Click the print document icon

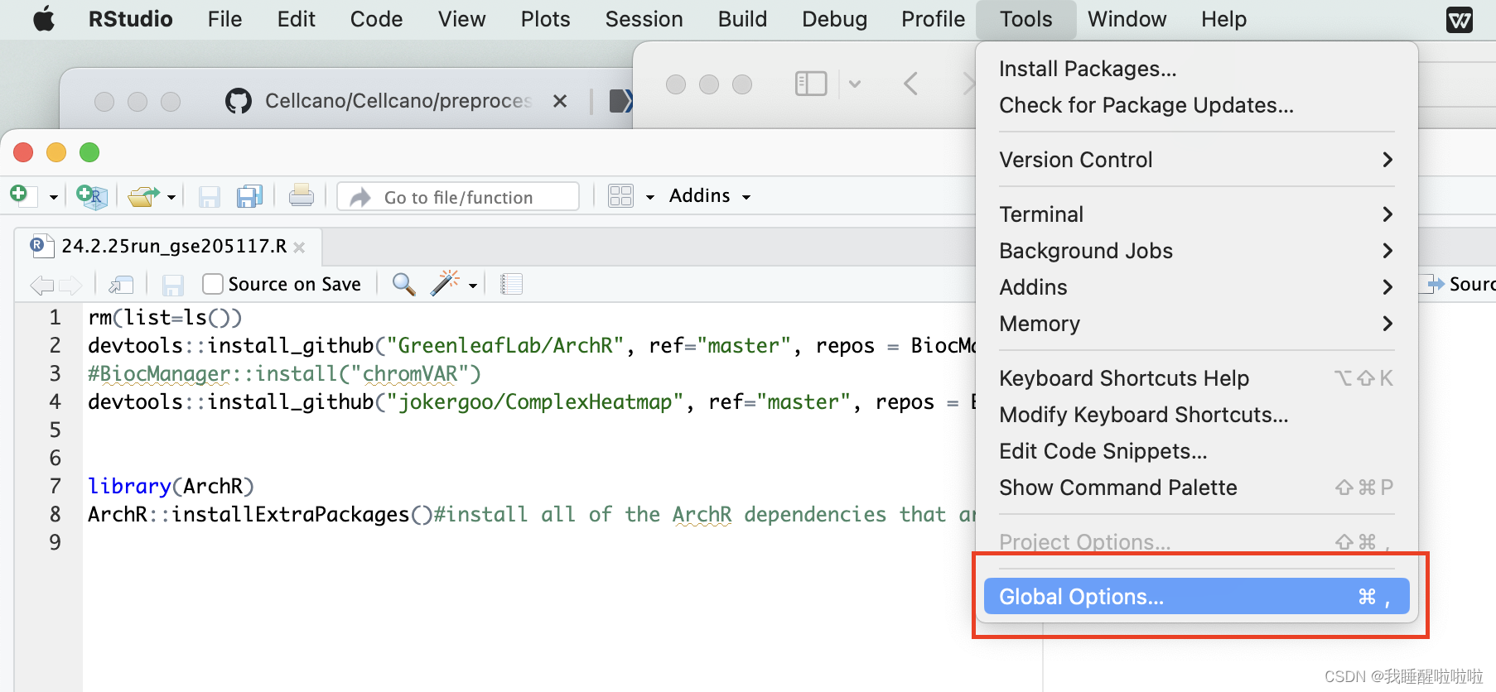pyautogui.click(x=302, y=195)
